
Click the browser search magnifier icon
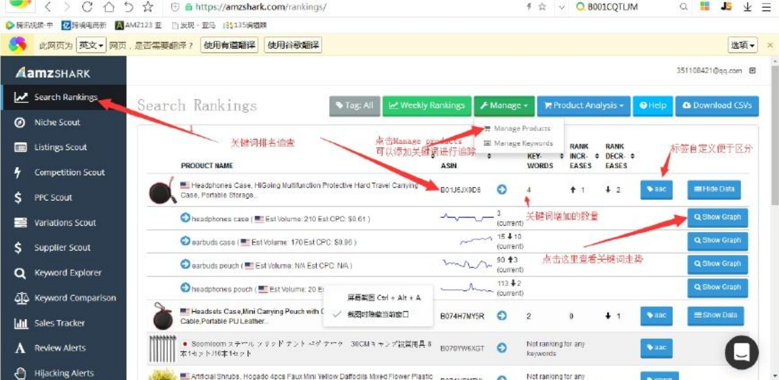tap(684, 7)
